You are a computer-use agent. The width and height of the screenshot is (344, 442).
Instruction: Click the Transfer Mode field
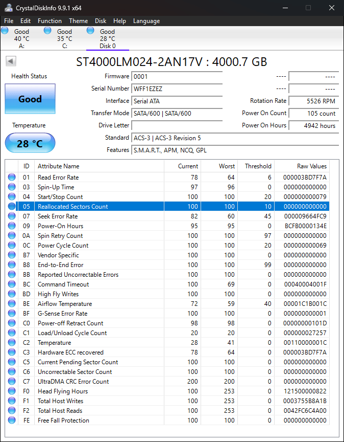[177, 114]
